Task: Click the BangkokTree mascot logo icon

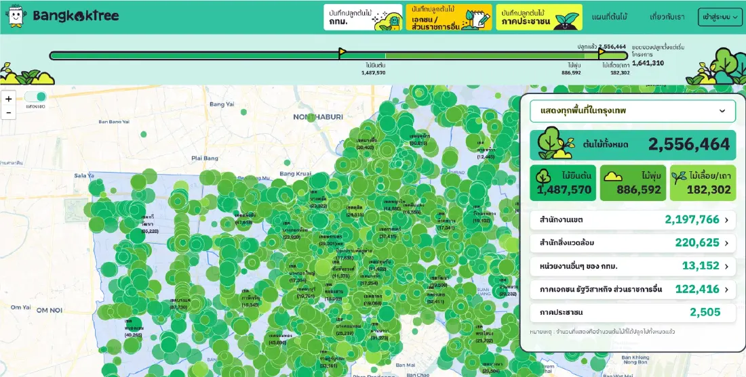Action: tap(16, 16)
